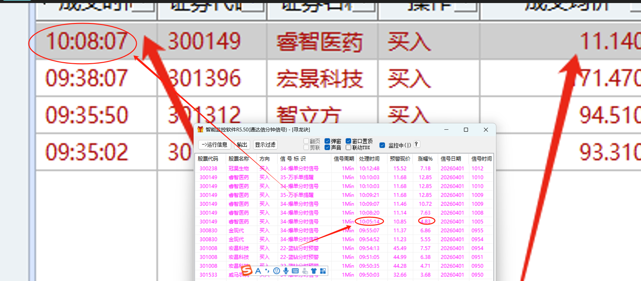Click 宏景科技 in the background trade table
Screen dimensions: 641x281
click(x=320, y=79)
